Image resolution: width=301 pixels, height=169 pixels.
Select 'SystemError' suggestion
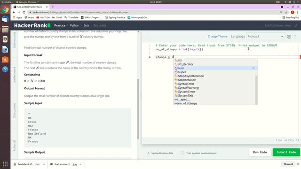click(x=215, y=92)
